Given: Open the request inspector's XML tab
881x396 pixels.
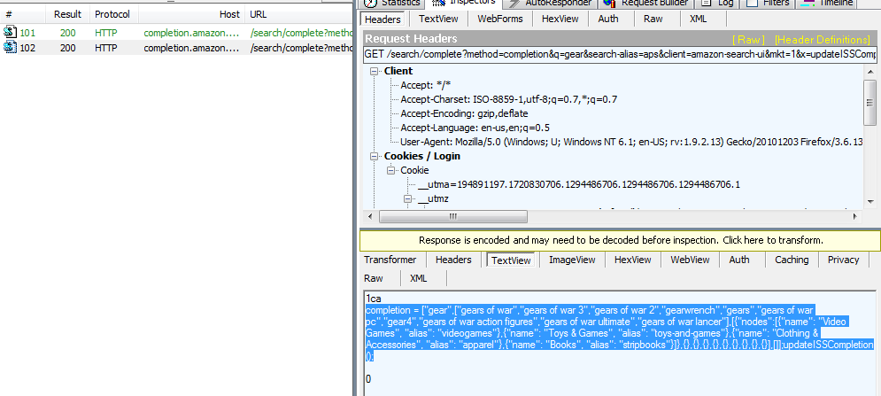Looking at the screenshot, I should pyautogui.click(x=698, y=19).
